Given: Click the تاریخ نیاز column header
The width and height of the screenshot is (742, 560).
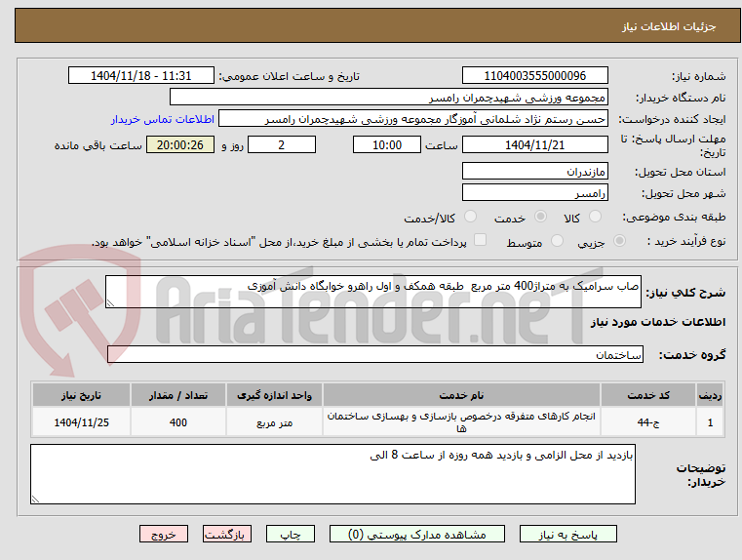Looking at the screenshot, I should (81, 395).
